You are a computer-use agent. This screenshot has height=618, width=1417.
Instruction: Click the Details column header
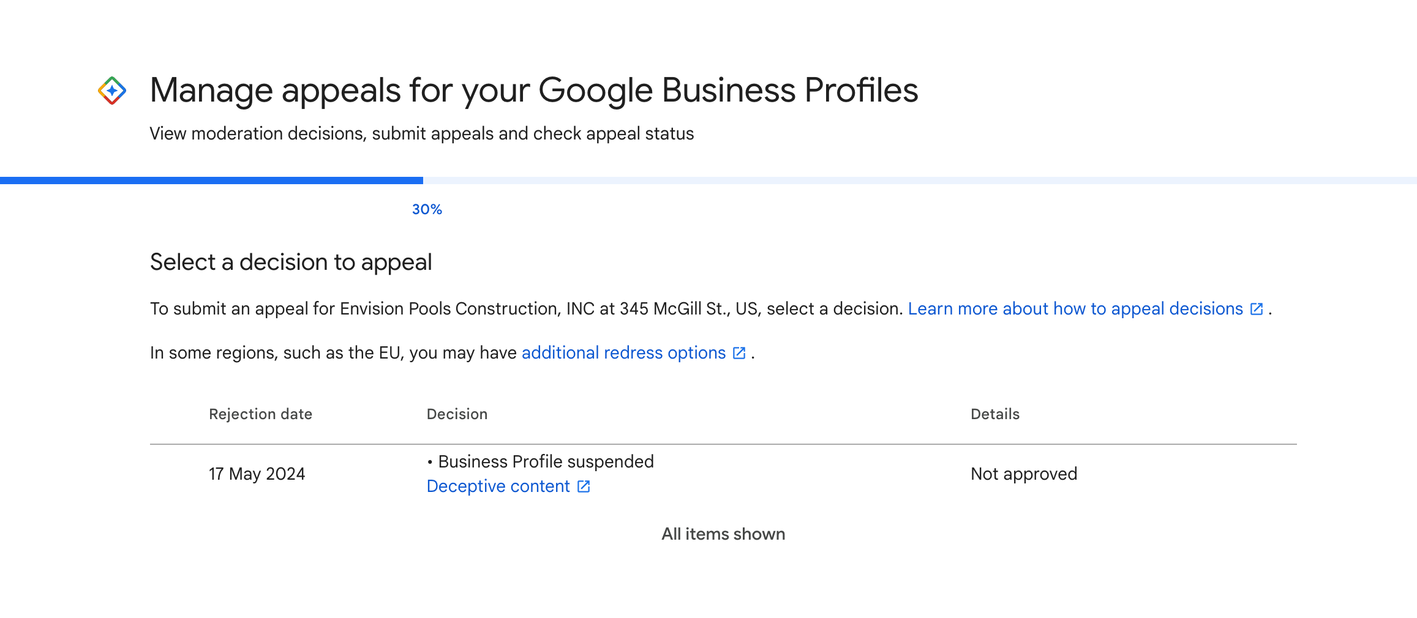[x=994, y=414]
